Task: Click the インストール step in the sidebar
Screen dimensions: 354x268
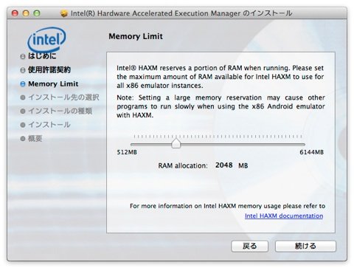Action: tap(46, 125)
